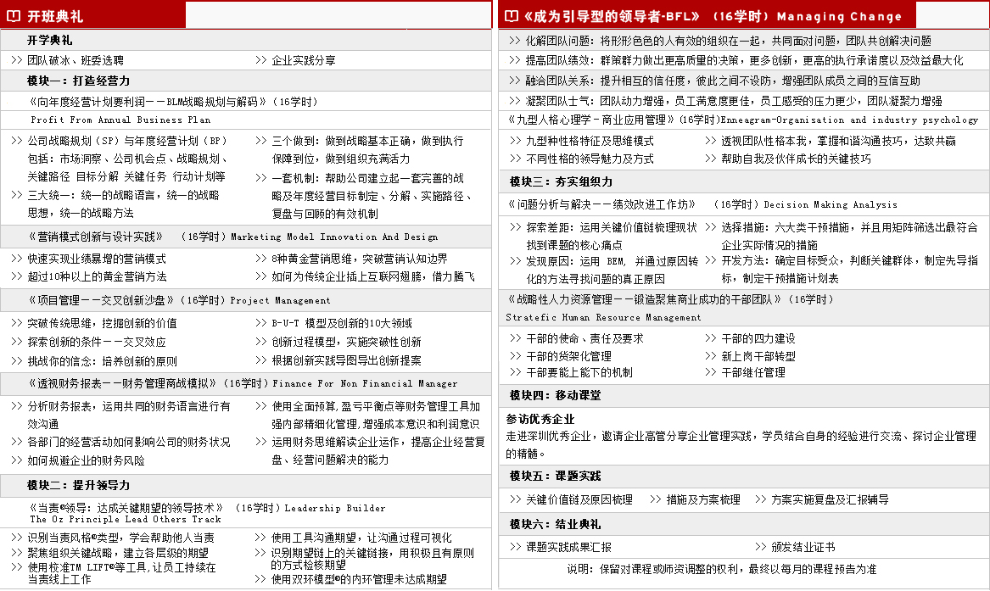The image size is (990, 591).
Task: Click the course title 营销模式创新与设计实践
Action: pyautogui.click(x=96, y=237)
